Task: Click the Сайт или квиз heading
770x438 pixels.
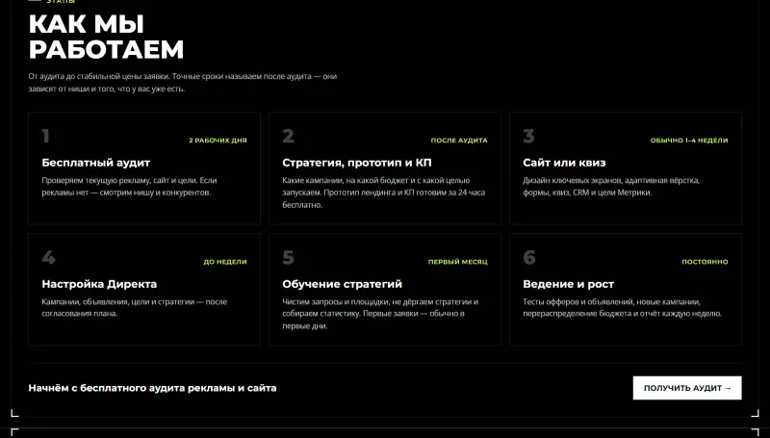Action: [564, 163]
